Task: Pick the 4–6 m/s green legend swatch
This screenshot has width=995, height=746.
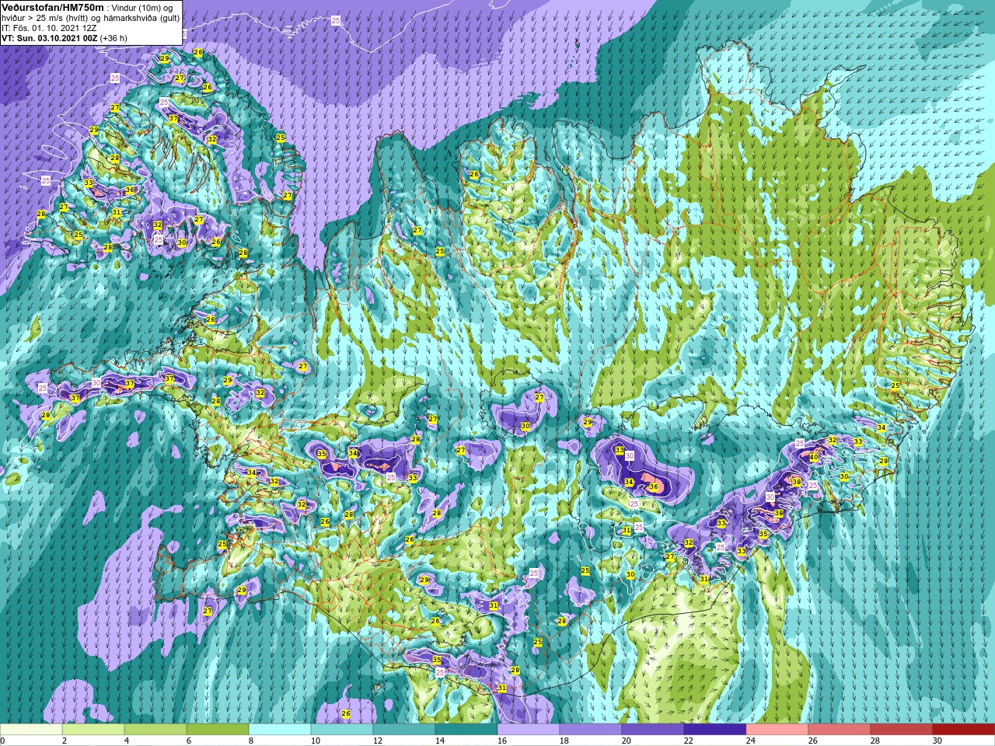Action: click(155, 730)
